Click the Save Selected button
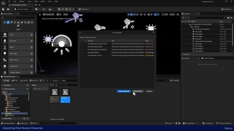The image size is (234, 131). point(124,91)
